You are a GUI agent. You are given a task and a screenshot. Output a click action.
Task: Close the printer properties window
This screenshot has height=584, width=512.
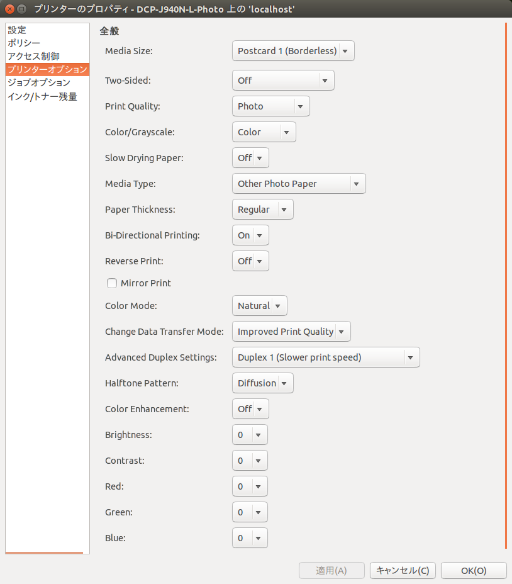(10, 9)
